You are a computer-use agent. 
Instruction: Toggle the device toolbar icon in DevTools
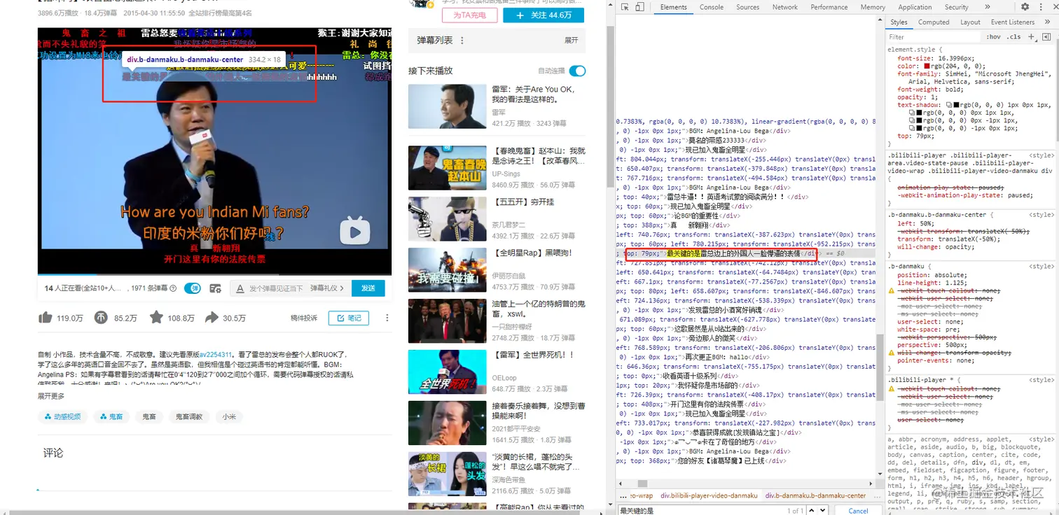tap(641, 7)
